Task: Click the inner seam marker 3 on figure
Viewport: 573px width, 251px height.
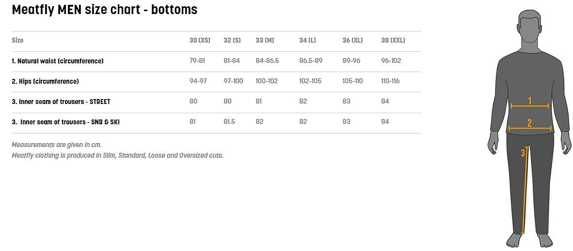Action: [x=523, y=153]
